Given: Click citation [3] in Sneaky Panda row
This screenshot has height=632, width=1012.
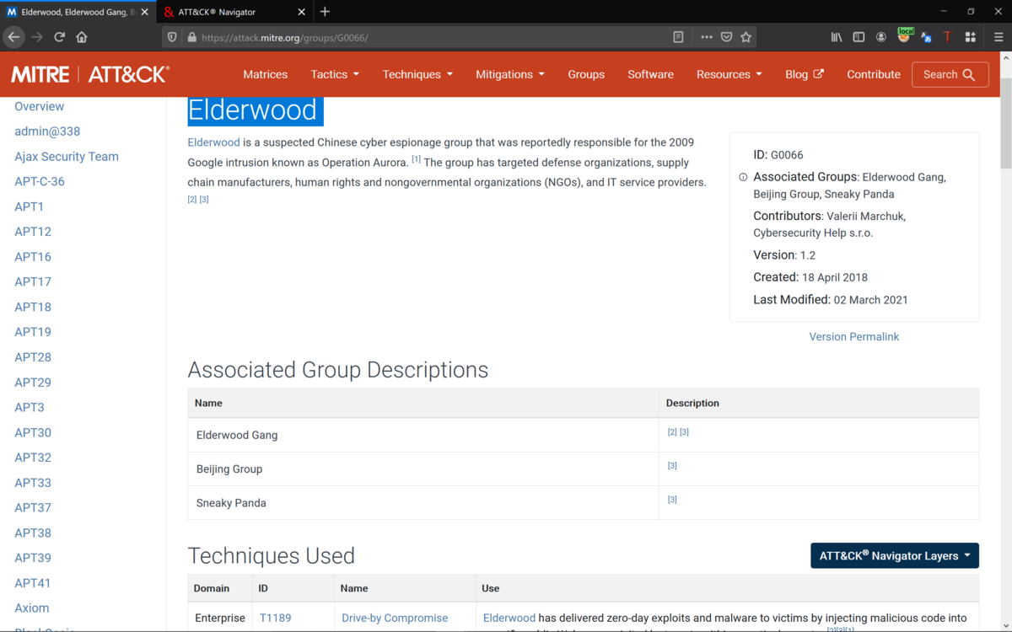Looking at the screenshot, I should pos(672,499).
